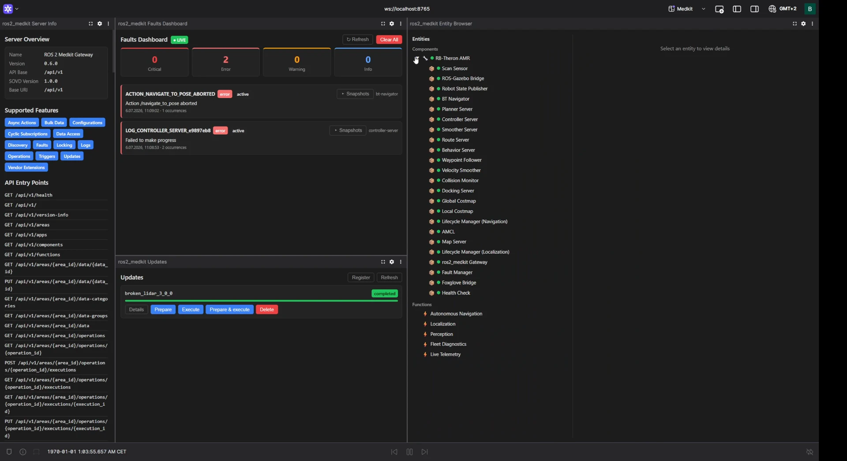This screenshot has width=847, height=461.
Task: Click Clear All faults button
Action: pyautogui.click(x=389, y=40)
